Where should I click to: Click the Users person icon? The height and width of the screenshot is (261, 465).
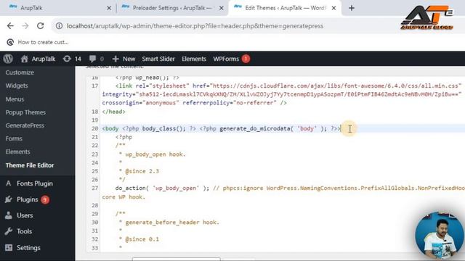(x=9, y=215)
